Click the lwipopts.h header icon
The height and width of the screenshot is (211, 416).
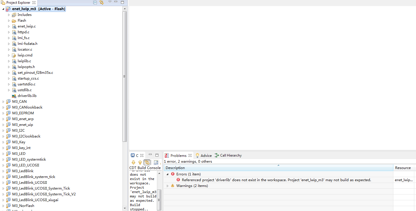pyautogui.click(x=14, y=67)
